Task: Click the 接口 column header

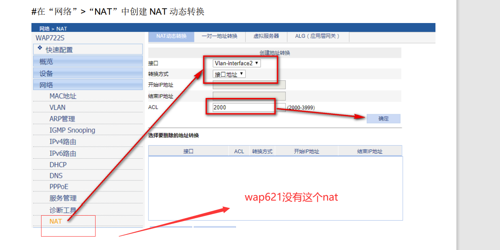Action: (x=189, y=151)
